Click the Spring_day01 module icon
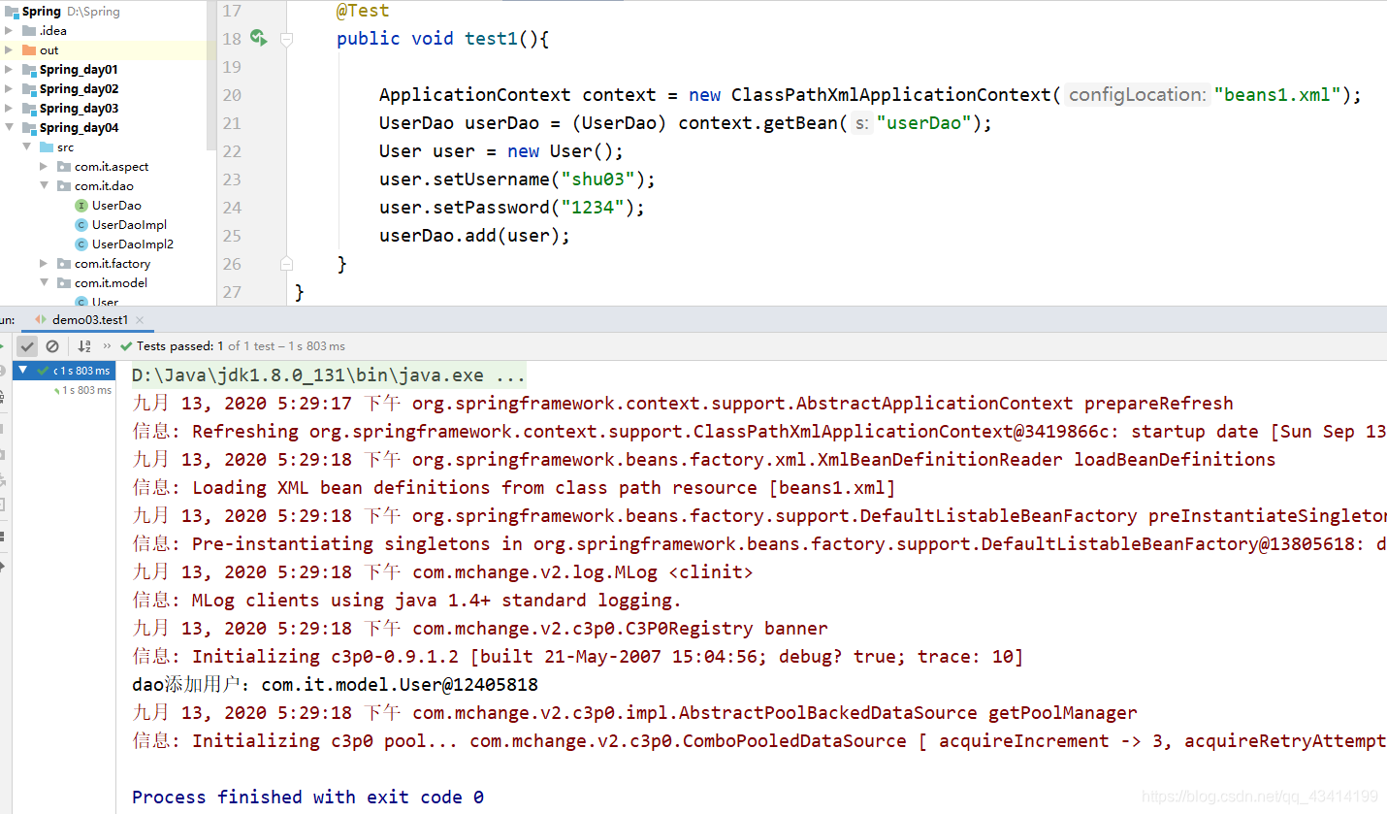1387x814 pixels. (29, 69)
